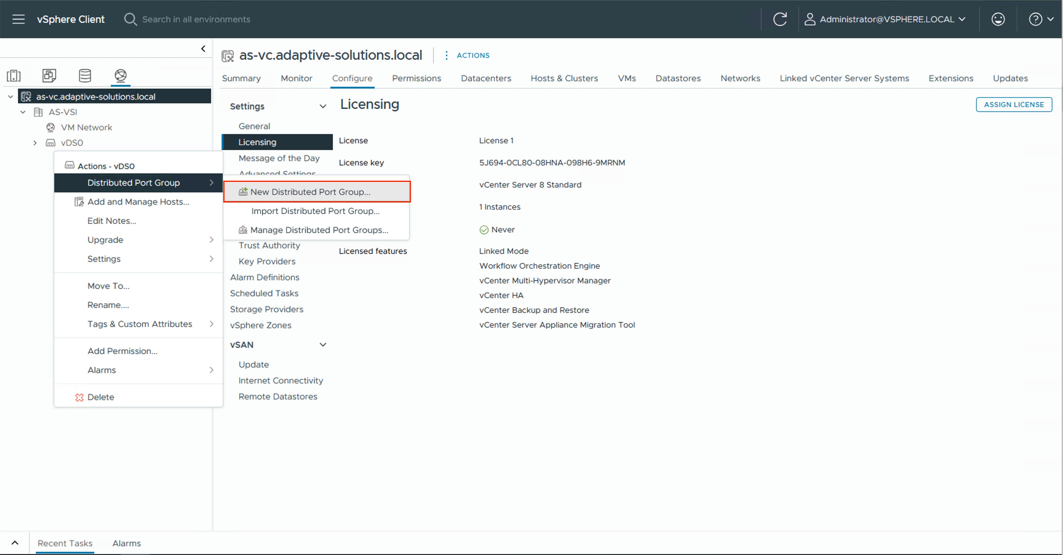The image size is (1063, 555).
Task: Click the ASSIGN LICENSE button
Action: click(x=1014, y=104)
